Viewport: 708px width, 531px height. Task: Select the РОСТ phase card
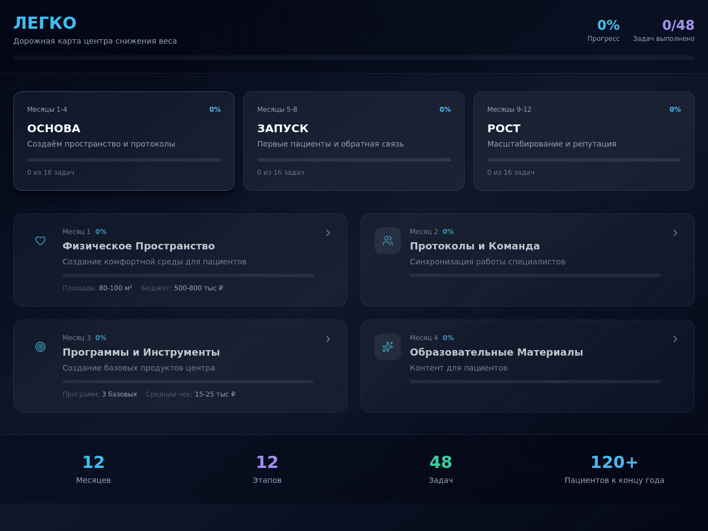click(584, 141)
